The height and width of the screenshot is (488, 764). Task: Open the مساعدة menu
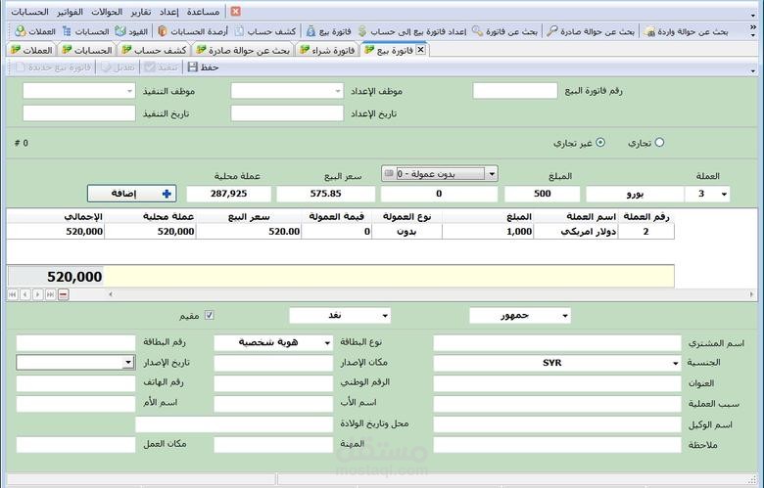203,12
